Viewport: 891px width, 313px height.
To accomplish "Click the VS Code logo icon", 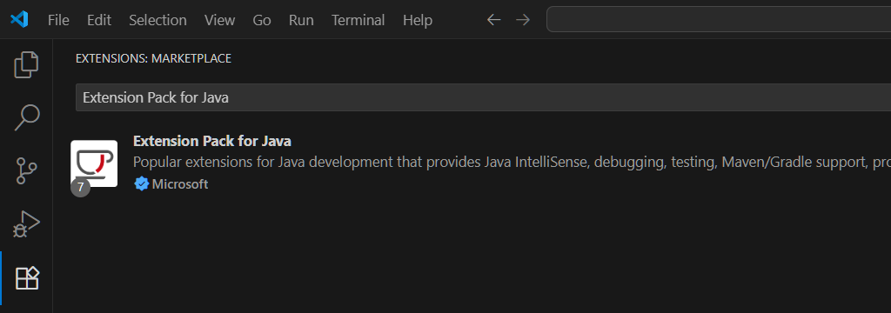I will tap(19, 20).
